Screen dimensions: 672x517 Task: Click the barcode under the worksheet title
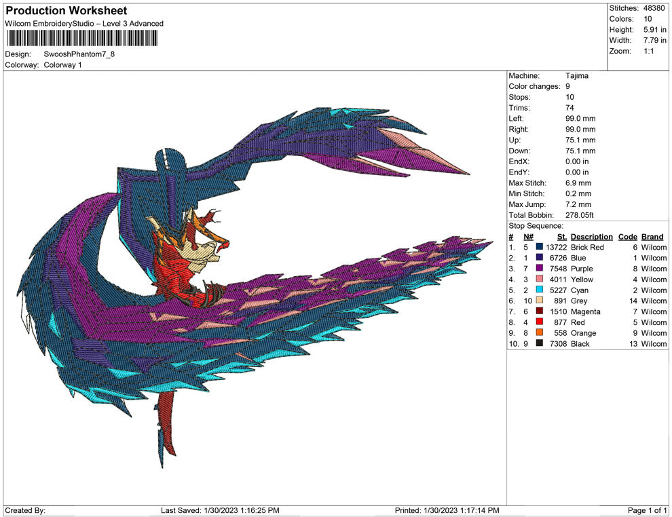click(x=81, y=39)
